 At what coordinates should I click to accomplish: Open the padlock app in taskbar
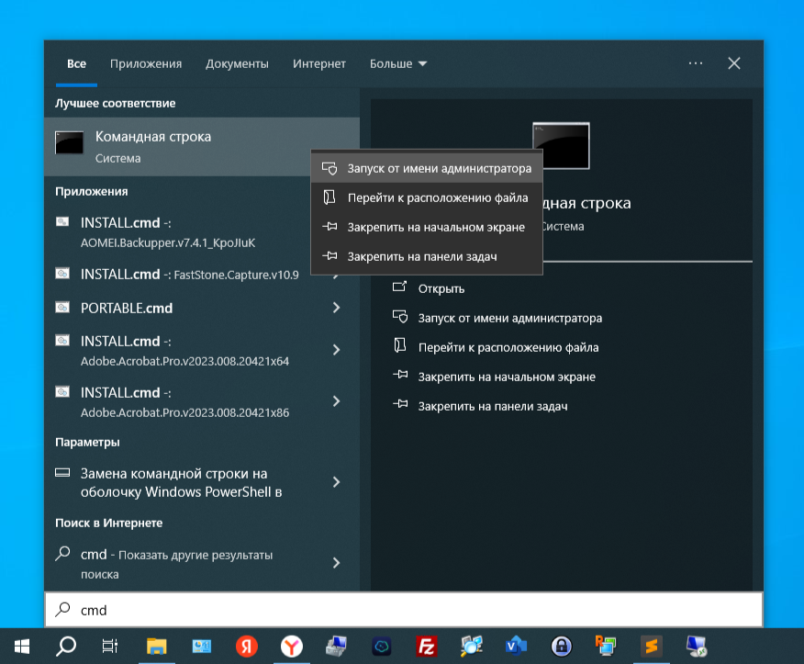click(x=562, y=646)
